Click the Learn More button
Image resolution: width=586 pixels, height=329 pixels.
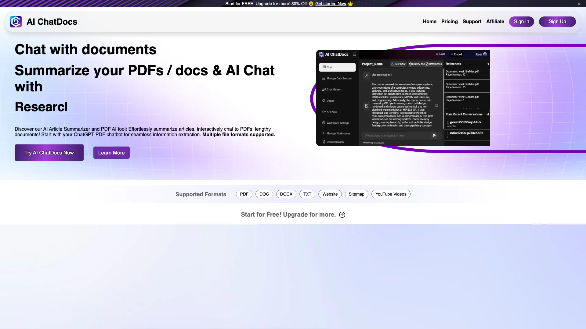tap(111, 153)
